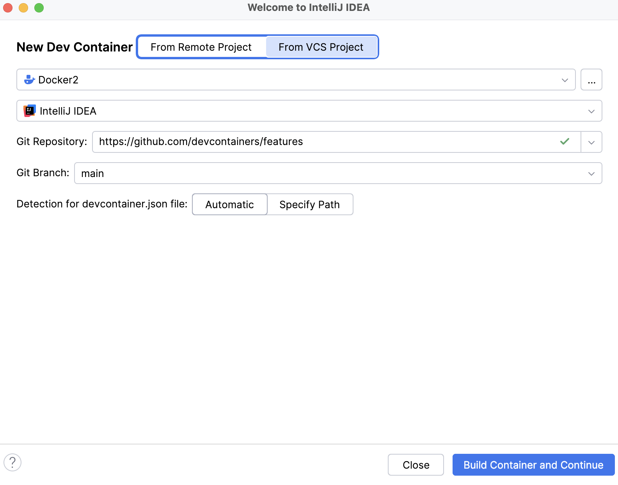This screenshot has height=485, width=618.
Task: Open the IntelliJ IDEA IDE selector dropdown
Action: click(x=591, y=111)
